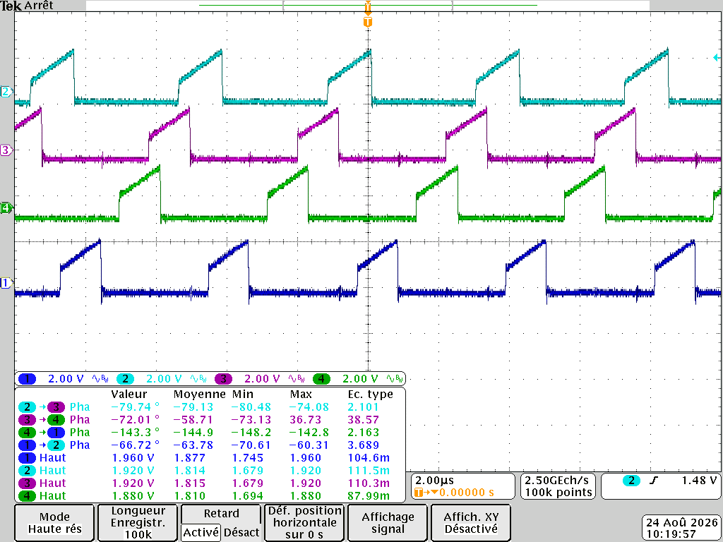Click the record view bar at top
Image resolution: width=723 pixels, height=542 pixels.
click(368, 6)
